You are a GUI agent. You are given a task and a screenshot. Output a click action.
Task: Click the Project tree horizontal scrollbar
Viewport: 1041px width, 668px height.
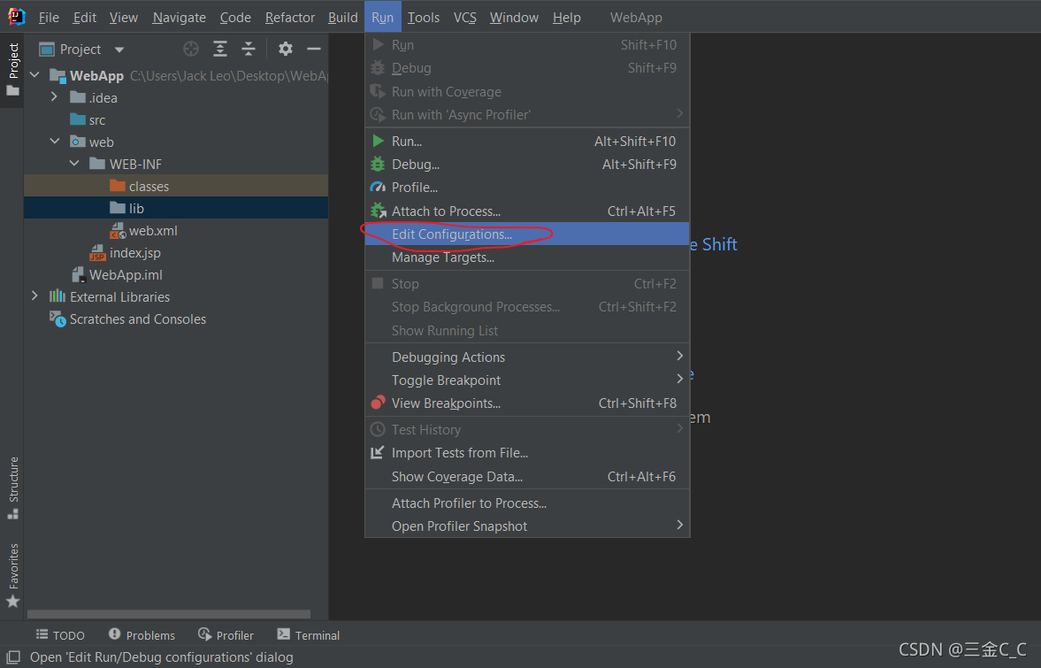(x=169, y=614)
